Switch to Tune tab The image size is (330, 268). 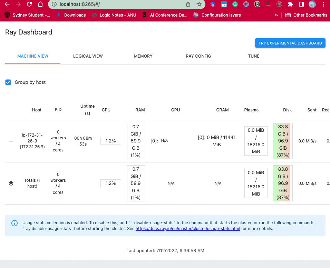254,56
